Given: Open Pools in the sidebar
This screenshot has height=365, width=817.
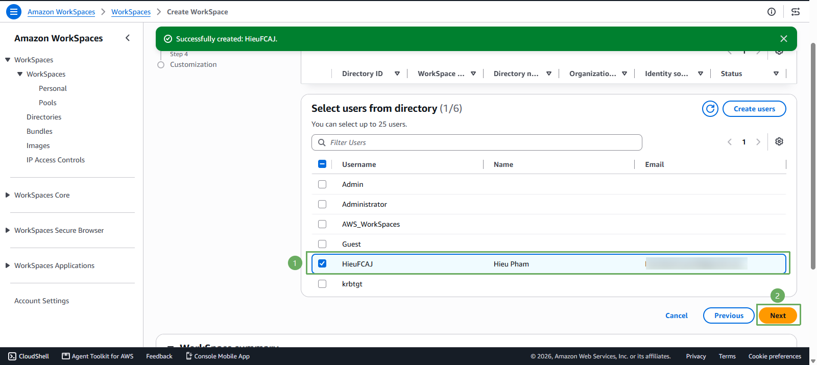Looking at the screenshot, I should pos(47,103).
